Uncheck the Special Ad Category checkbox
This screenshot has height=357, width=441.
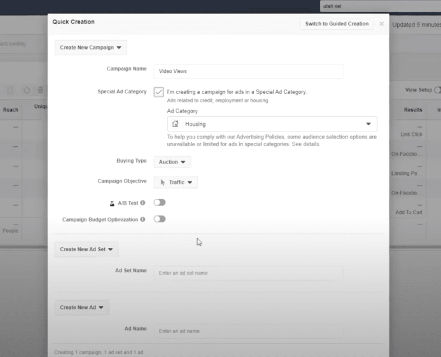(159, 92)
